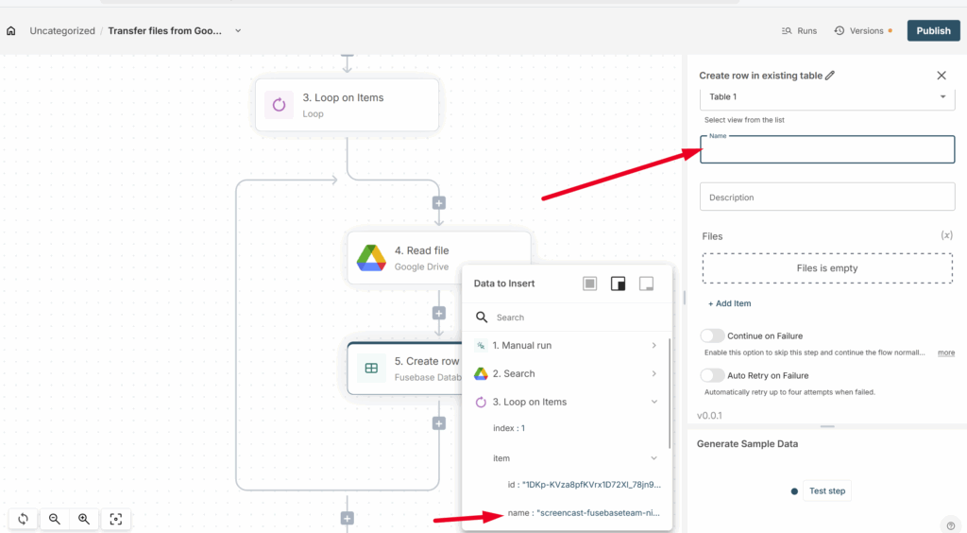Close the Create row panel
The width and height of the screenshot is (967, 533).
point(941,76)
